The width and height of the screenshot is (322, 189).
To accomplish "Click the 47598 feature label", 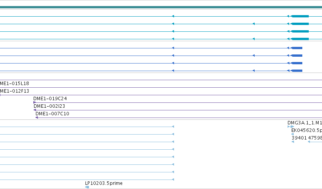I will (x=315, y=138).
